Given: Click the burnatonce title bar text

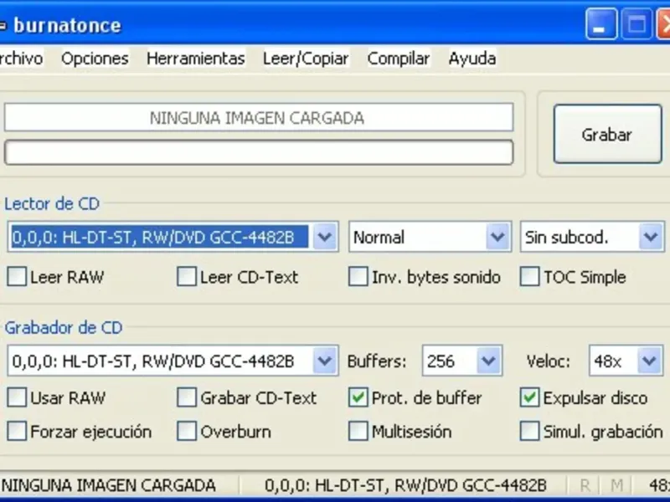Looking at the screenshot, I should point(68,25).
